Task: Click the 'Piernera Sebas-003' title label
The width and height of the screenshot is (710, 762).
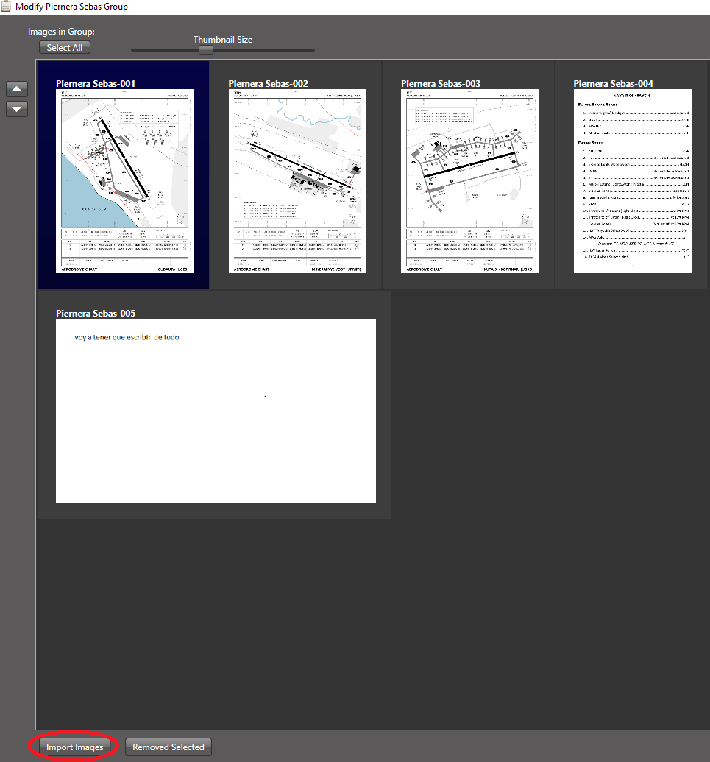Action: [441, 84]
